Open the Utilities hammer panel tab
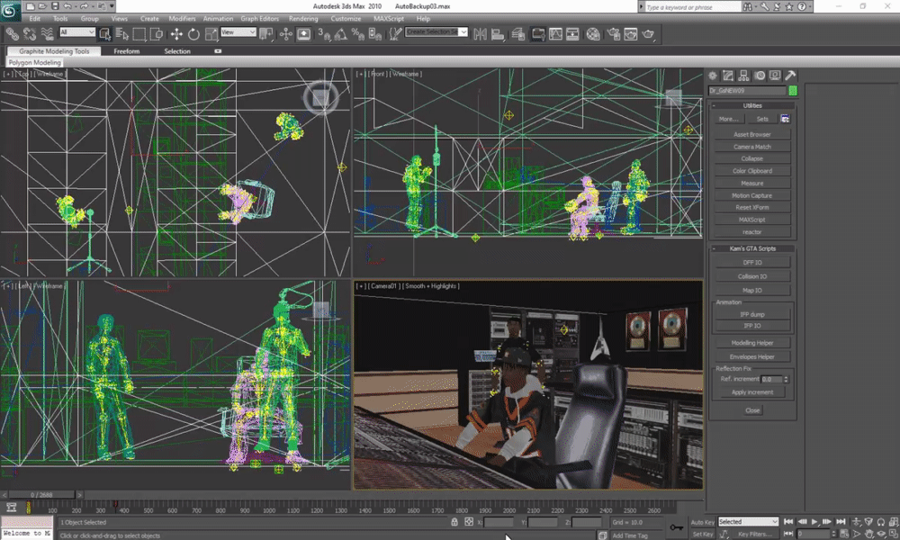Screen dimensions: 900x540 (x=790, y=76)
